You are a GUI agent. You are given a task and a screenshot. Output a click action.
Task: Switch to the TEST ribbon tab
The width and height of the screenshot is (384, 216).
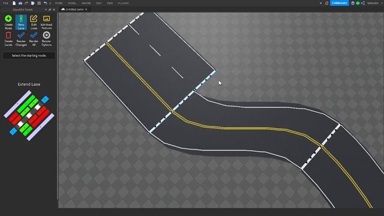(98, 3)
